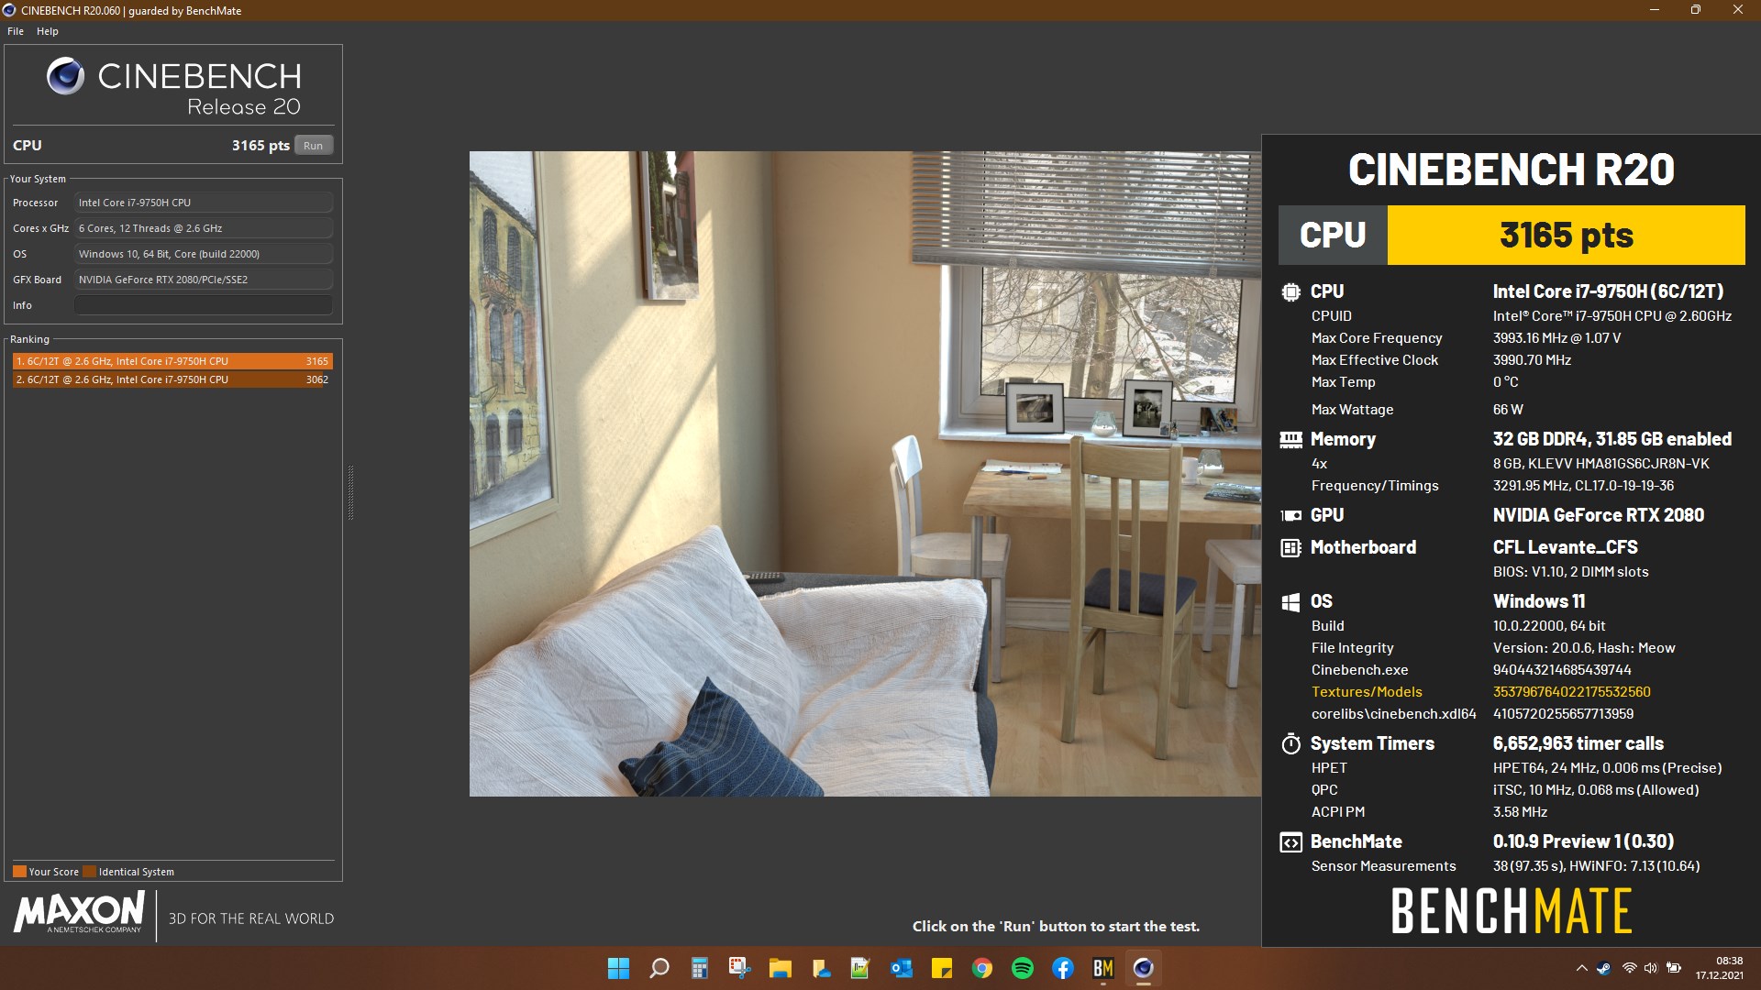Open the Snipping Tool from the taskbar
The height and width of the screenshot is (990, 1761).
click(740, 968)
